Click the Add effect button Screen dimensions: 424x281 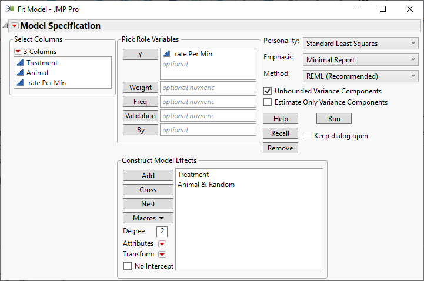[x=148, y=175]
